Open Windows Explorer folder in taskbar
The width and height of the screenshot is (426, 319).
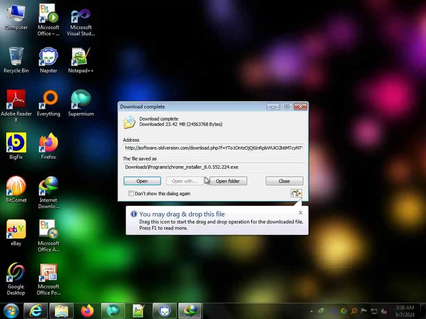click(62, 311)
